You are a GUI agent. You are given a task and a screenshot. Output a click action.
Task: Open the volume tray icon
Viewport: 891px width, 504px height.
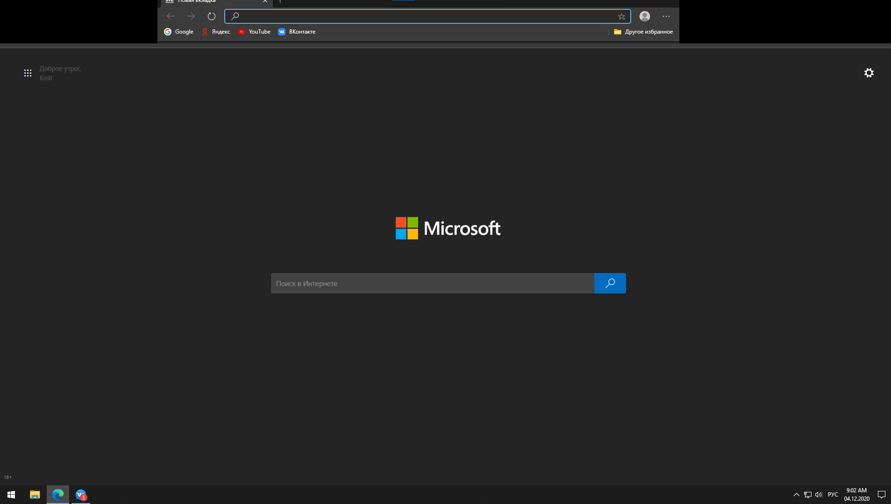[819, 495]
